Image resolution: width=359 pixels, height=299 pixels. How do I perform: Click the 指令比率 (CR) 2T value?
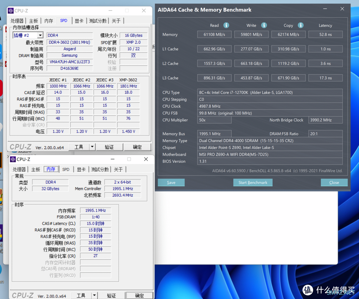(x=95, y=256)
